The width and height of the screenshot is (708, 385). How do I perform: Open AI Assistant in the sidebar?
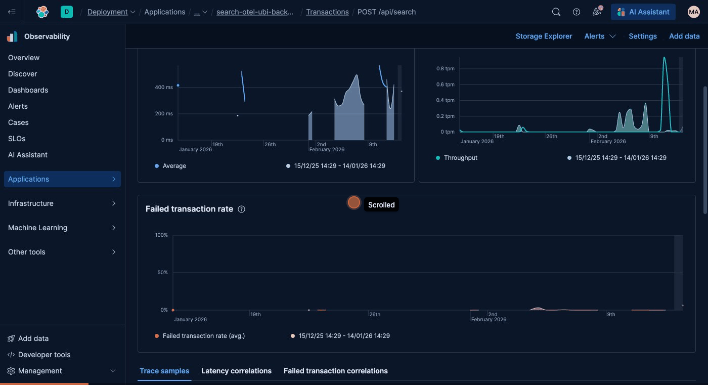[x=28, y=155]
